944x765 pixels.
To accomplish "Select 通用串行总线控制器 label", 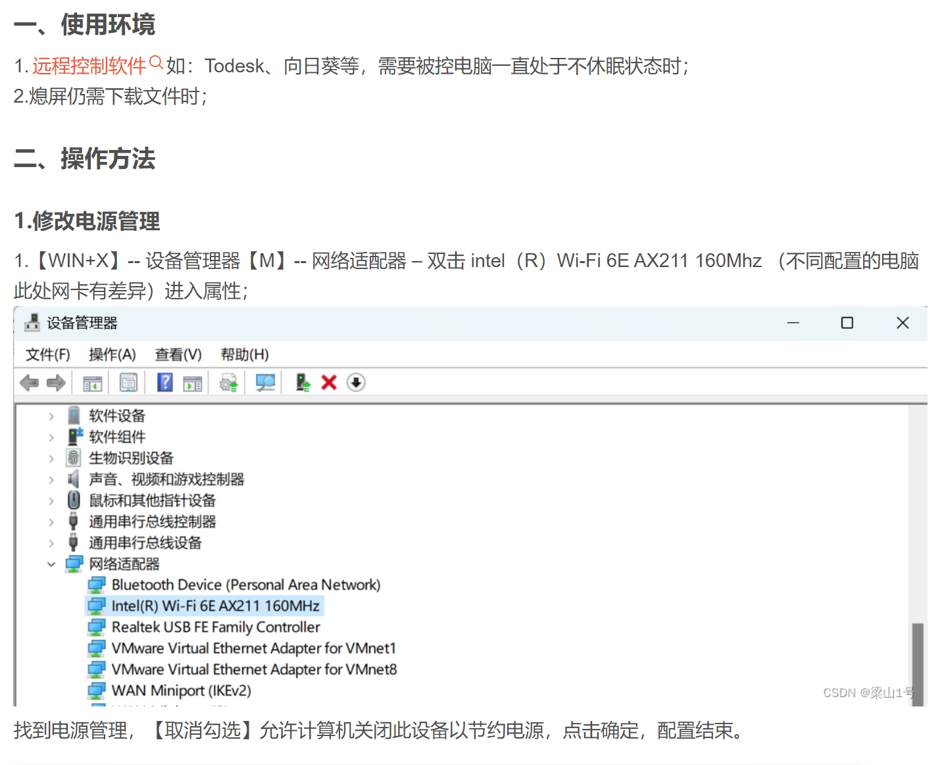I will click(x=153, y=522).
